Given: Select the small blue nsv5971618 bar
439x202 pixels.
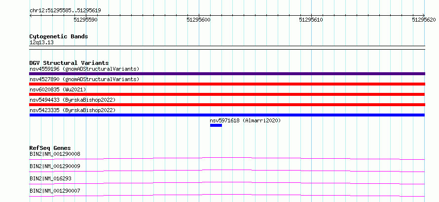Looking at the screenshot, I should pos(216,125).
